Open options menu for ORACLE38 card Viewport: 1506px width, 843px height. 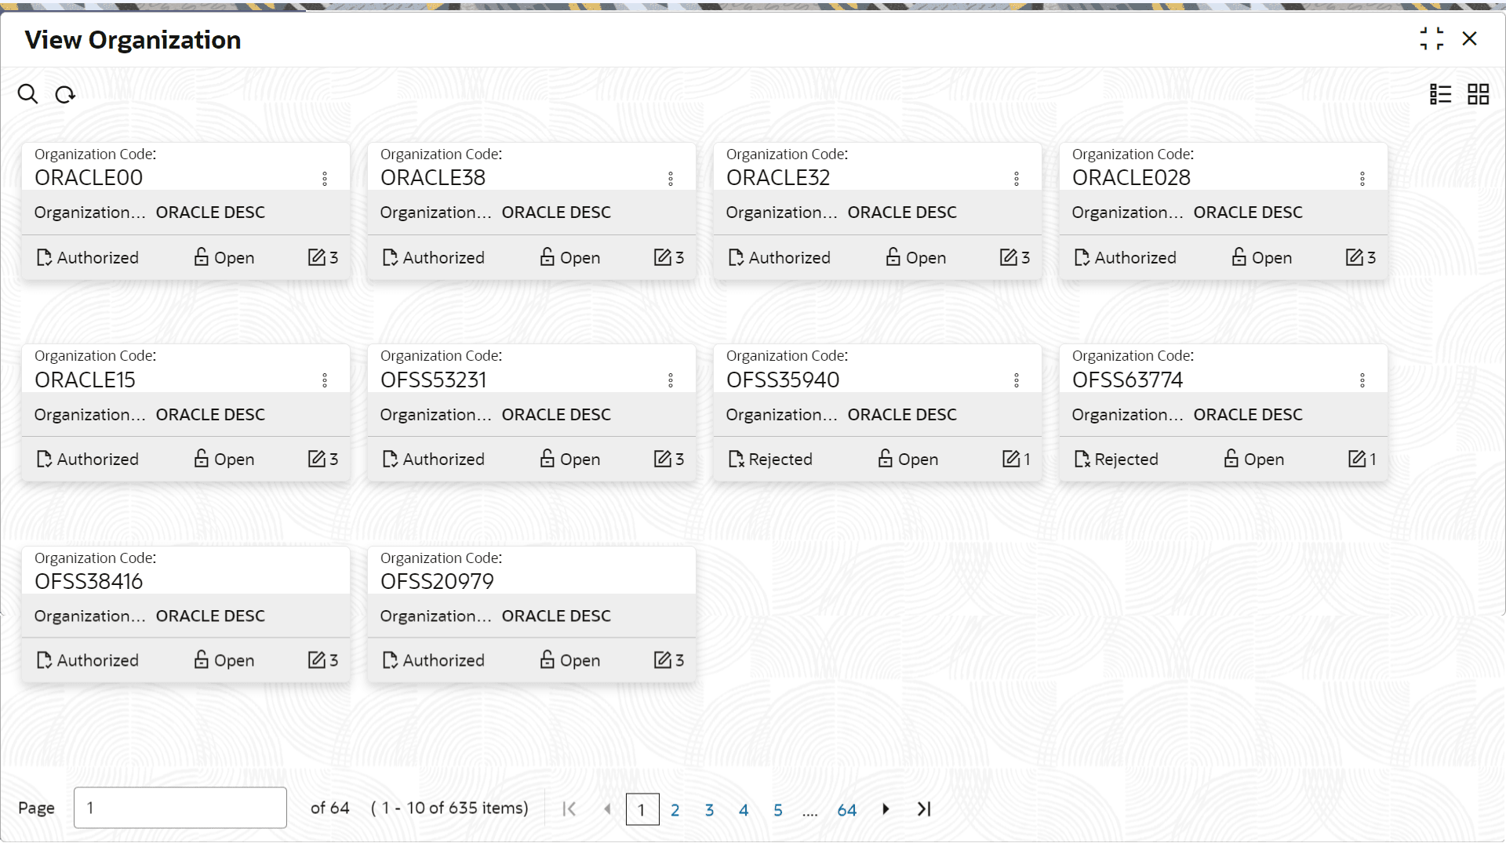click(x=671, y=179)
